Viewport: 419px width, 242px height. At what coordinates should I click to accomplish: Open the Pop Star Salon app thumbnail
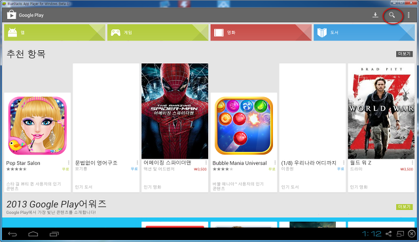37,125
